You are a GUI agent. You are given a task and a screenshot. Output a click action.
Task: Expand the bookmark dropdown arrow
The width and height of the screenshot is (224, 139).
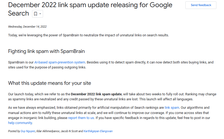40,14
